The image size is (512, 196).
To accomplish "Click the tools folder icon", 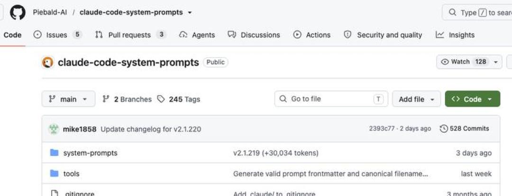I will pyautogui.click(x=54, y=174).
